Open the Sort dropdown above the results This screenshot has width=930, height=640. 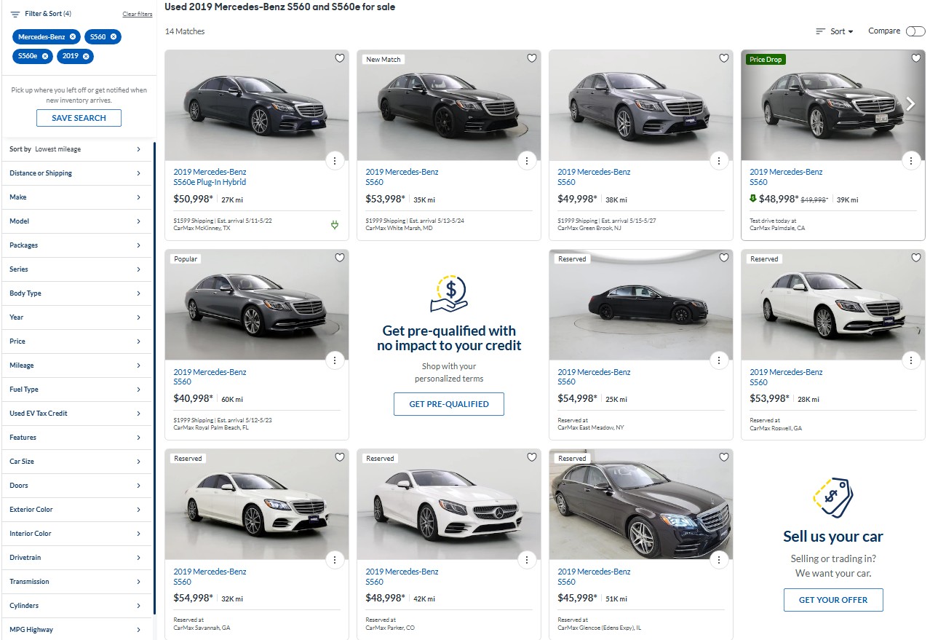pyautogui.click(x=835, y=31)
